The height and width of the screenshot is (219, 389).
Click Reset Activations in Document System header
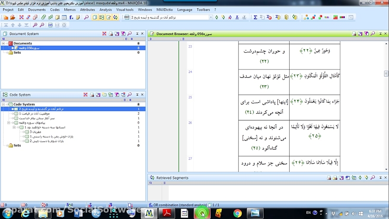tap(104, 34)
